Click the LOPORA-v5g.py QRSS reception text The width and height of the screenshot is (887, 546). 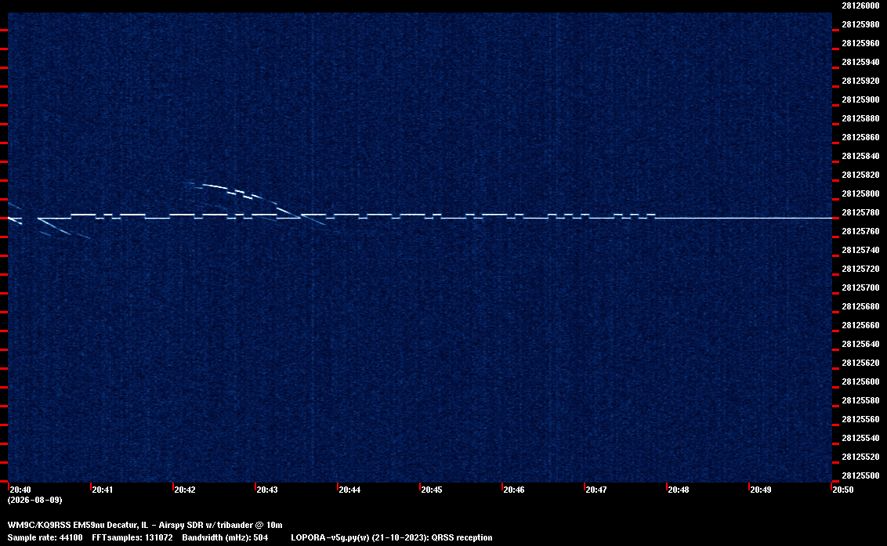click(392, 537)
